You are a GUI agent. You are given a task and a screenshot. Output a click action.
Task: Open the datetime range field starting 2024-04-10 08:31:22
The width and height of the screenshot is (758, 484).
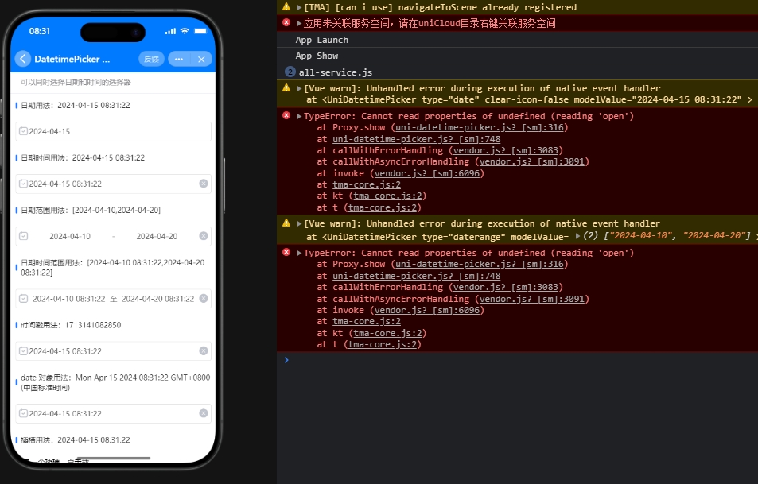(x=113, y=299)
